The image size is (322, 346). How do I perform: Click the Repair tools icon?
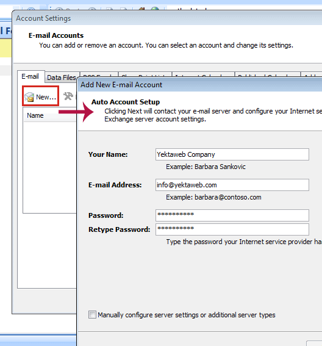68,96
